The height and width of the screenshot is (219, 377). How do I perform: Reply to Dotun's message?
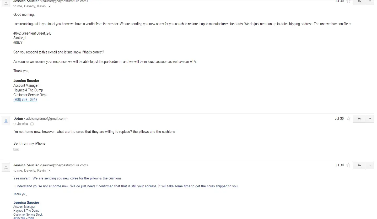(359, 119)
